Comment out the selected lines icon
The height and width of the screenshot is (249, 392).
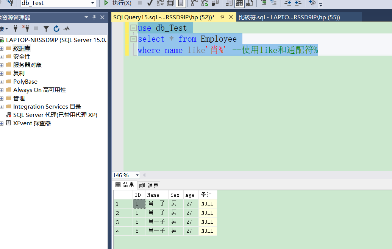tap(264, 3)
